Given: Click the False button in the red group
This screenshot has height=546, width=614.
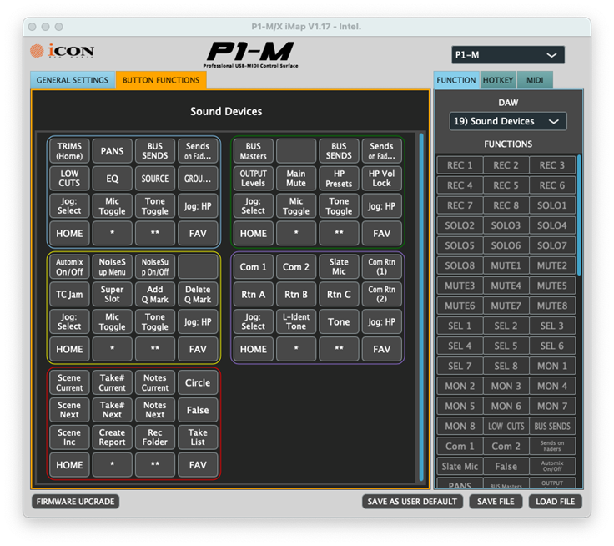Looking at the screenshot, I should 198,410.
